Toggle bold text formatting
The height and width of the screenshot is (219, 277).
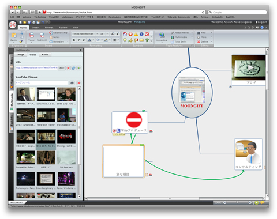tap(74, 40)
